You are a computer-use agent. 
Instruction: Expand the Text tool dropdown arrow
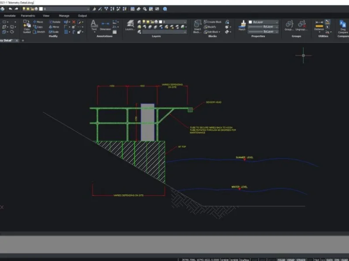[94, 32]
